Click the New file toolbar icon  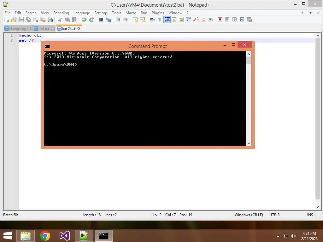click(7, 20)
